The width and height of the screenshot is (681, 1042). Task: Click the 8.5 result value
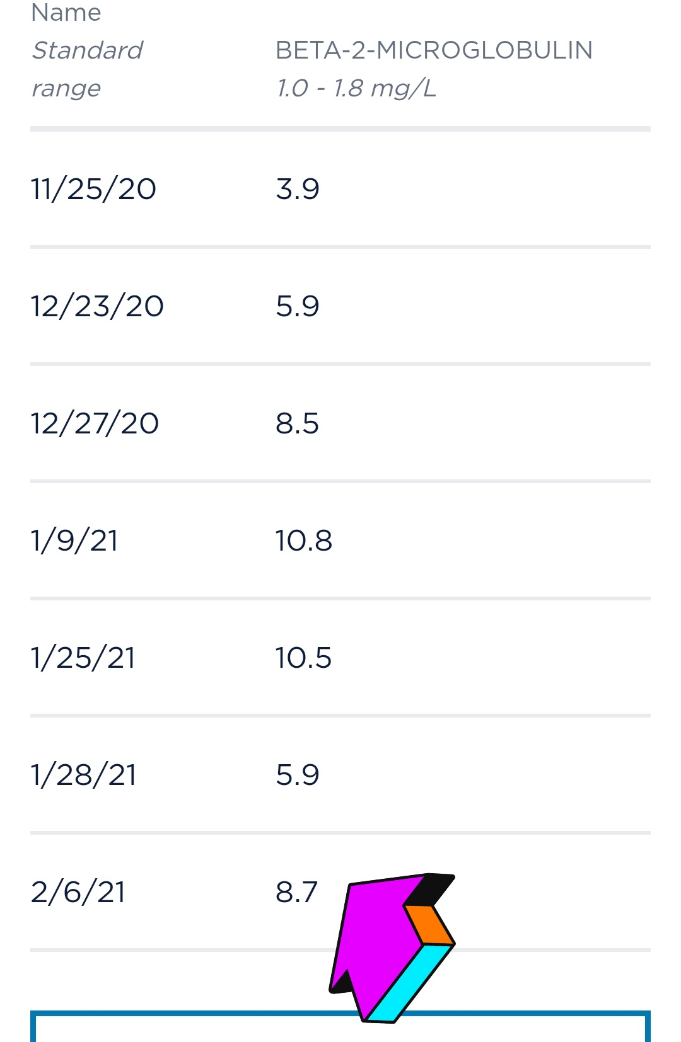pos(297,423)
